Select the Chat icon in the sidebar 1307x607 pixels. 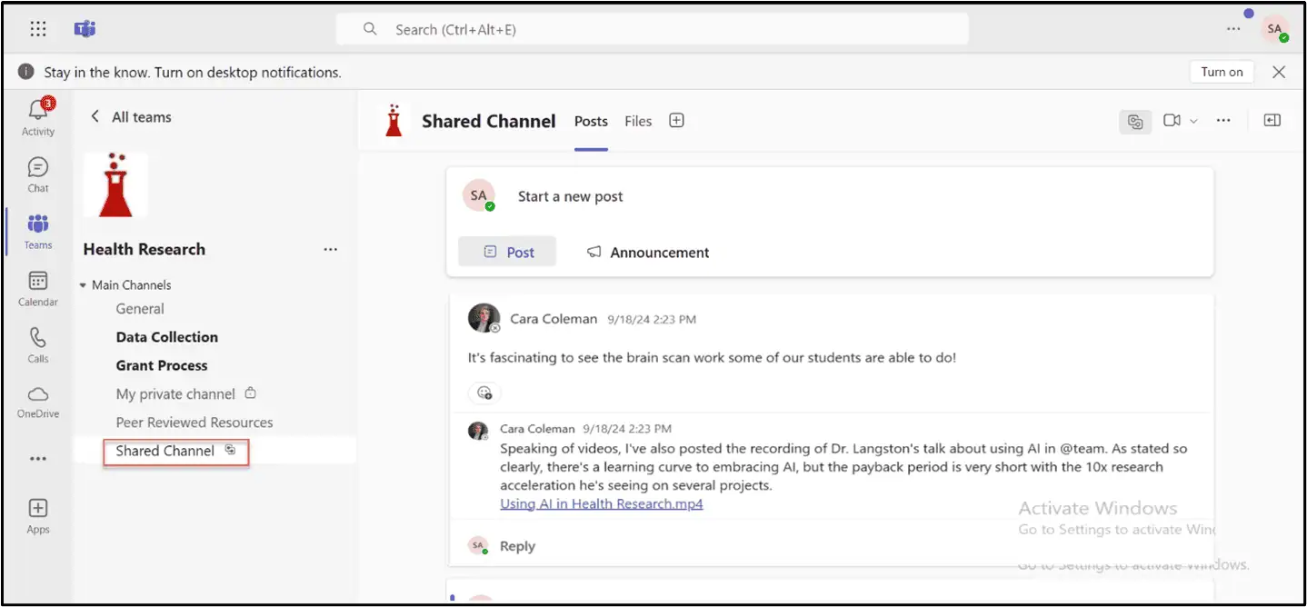(x=36, y=173)
